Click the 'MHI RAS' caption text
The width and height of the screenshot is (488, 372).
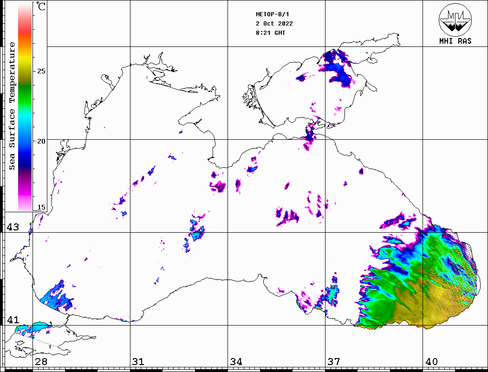(x=455, y=41)
